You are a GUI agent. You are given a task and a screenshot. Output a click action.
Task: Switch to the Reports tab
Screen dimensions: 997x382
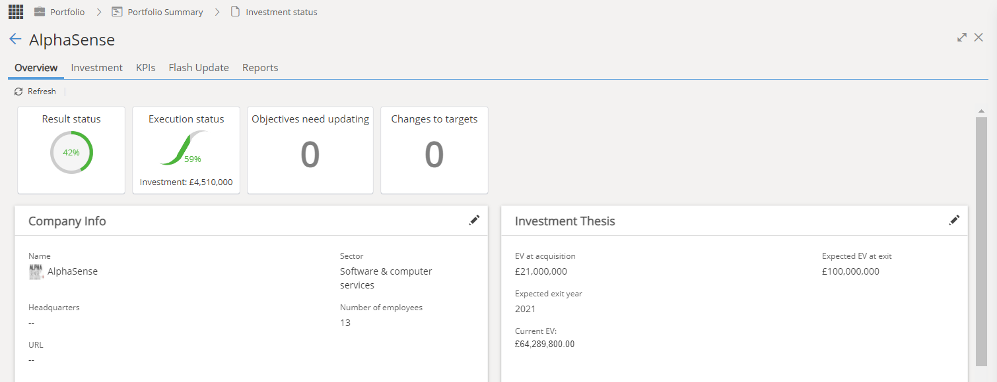(260, 68)
